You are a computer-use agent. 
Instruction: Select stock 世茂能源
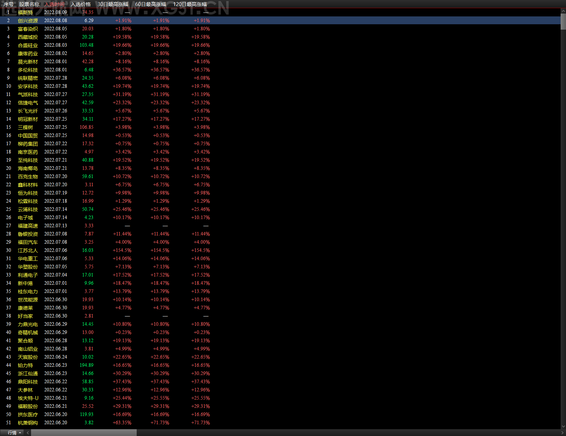point(28,300)
